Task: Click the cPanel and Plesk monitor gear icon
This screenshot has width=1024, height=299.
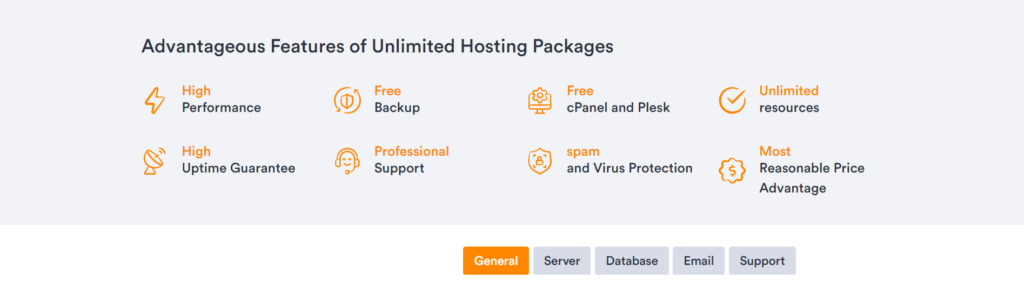Action: point(539,101)
